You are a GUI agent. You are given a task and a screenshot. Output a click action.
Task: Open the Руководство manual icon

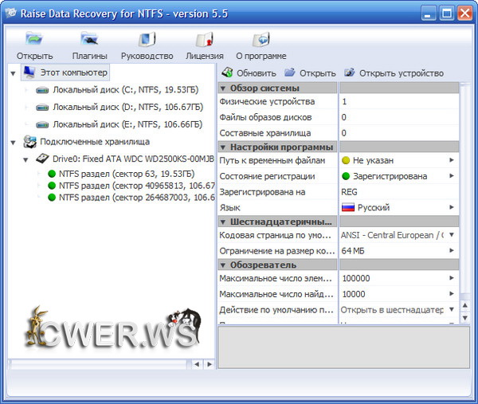[147, 40]
